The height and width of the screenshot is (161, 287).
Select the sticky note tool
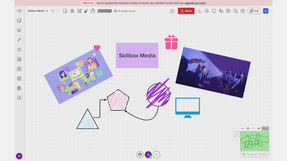coord(19,20)
